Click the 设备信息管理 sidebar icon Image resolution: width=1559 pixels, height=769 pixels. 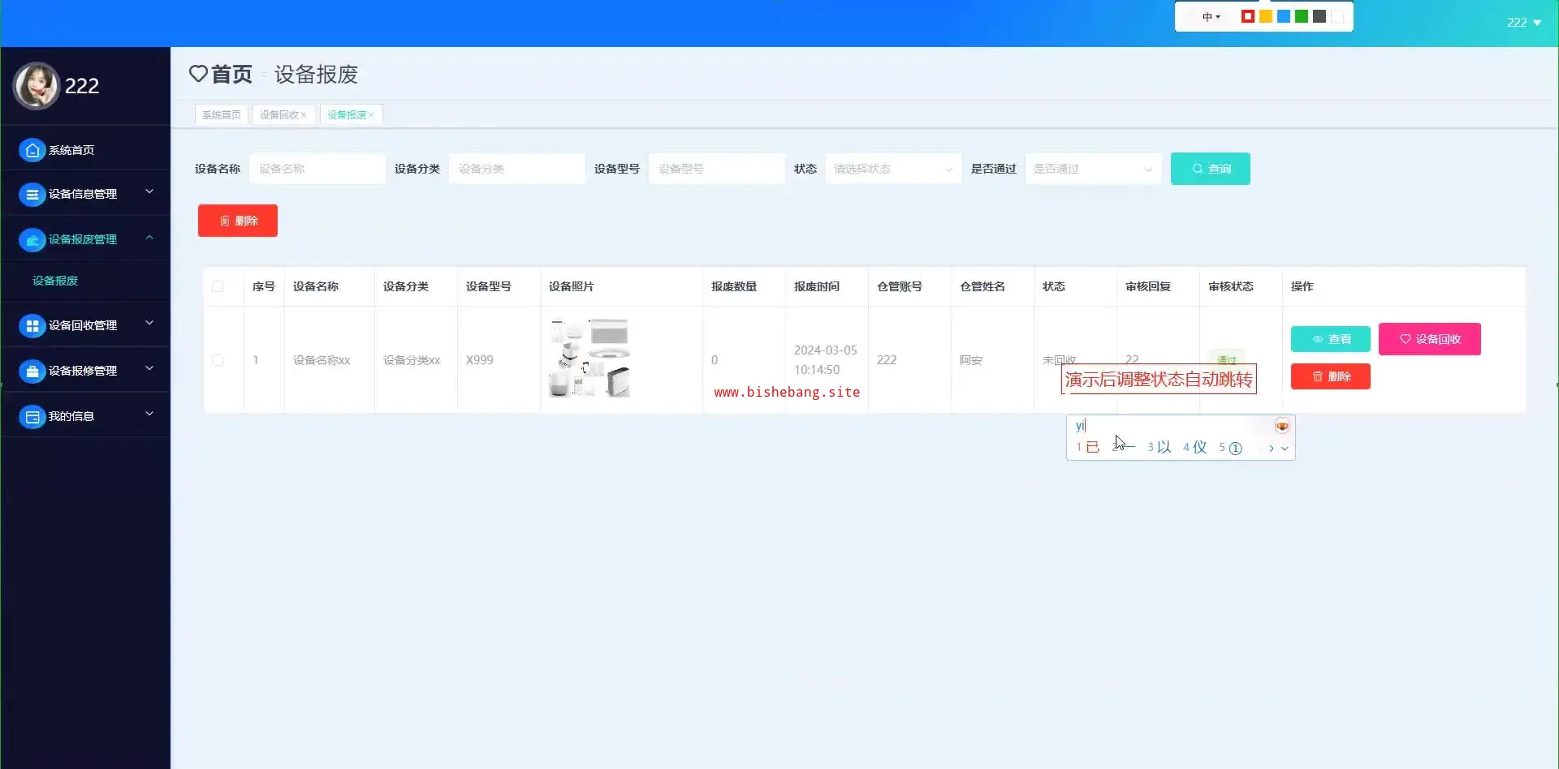pyautogui.click(x=32, y=195)
